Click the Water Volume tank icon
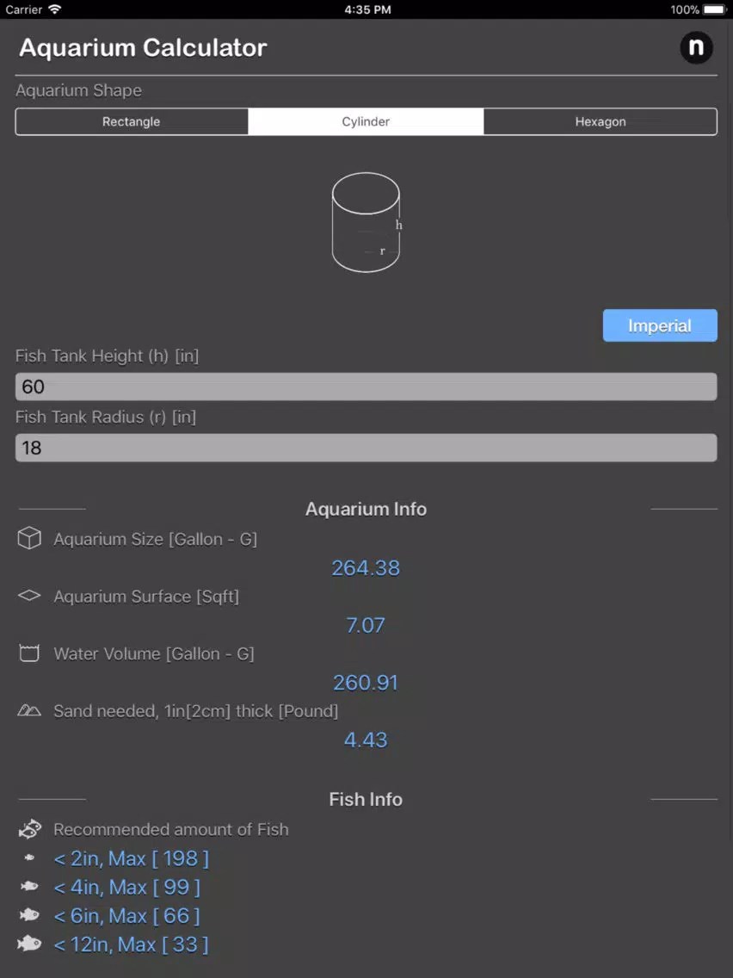 point(29,653)
